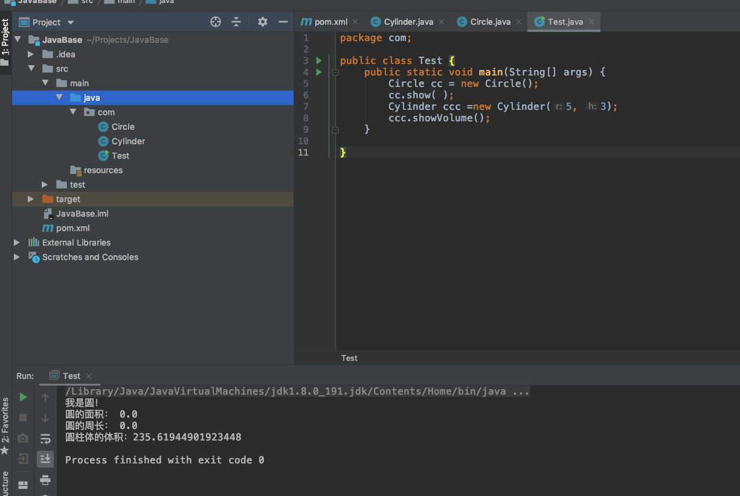Toggle scroll to end of console
This screenshot has height=496, width=740.
click(x=45, y=459)
